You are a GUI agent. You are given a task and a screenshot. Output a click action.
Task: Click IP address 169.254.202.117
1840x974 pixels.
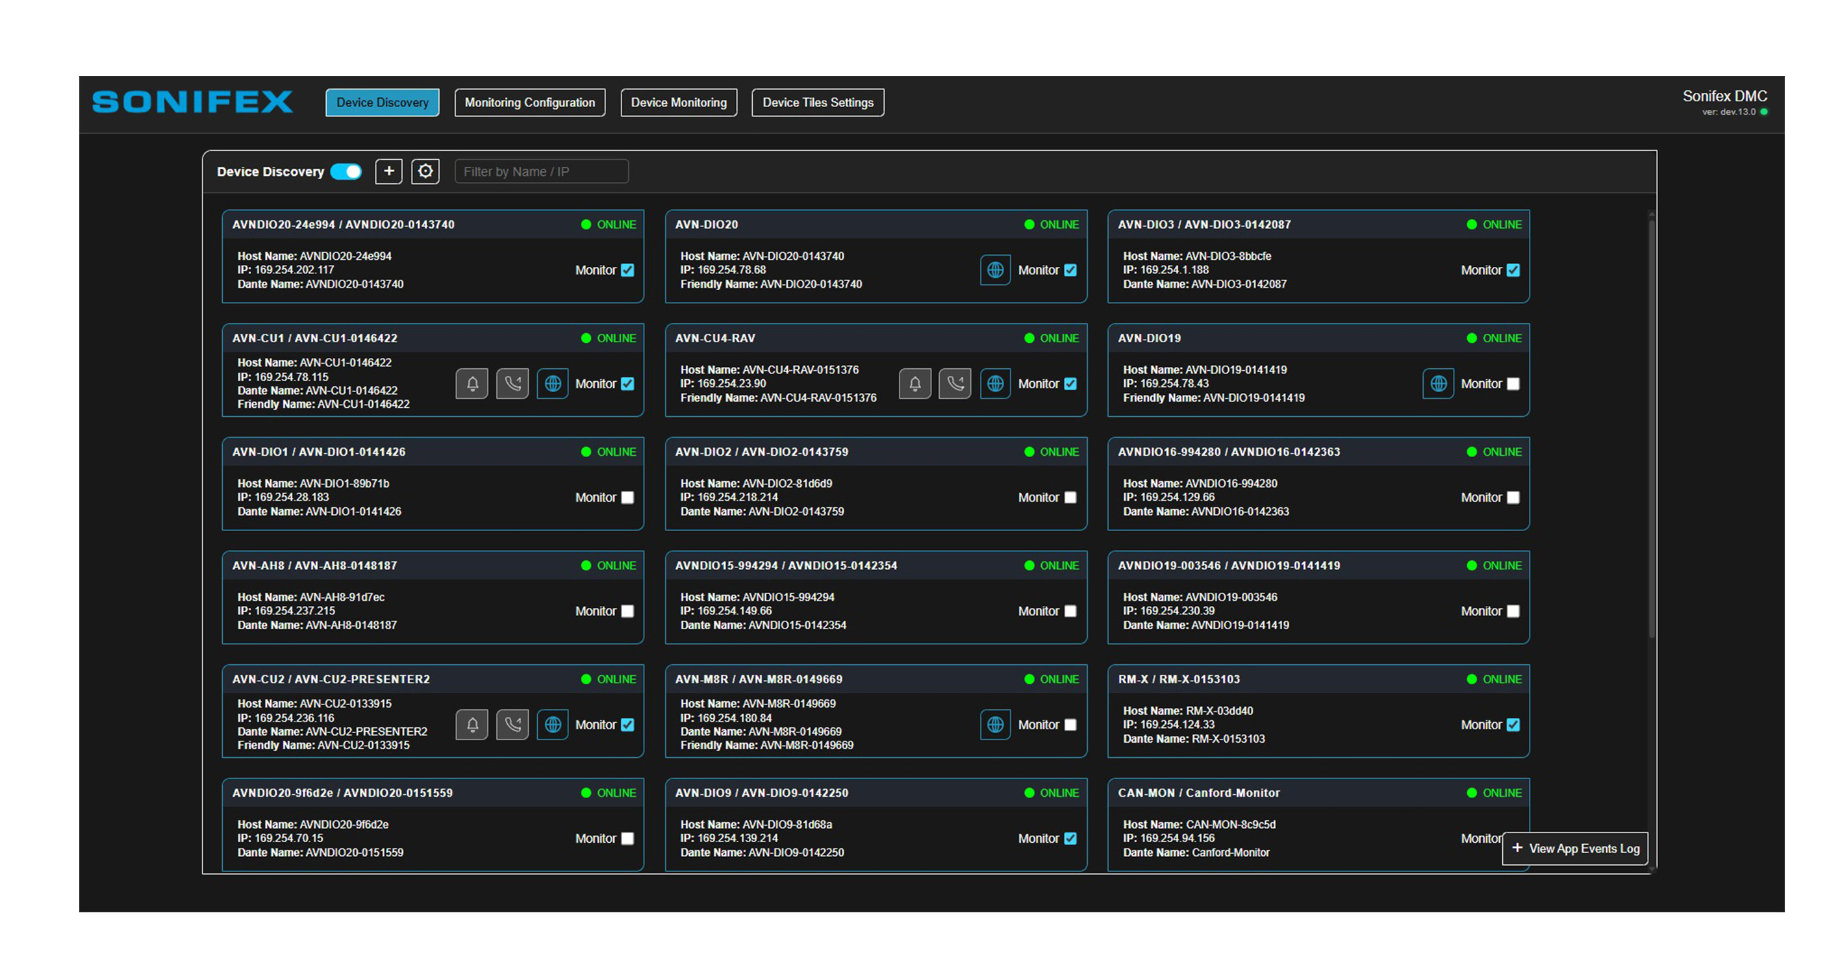point(294,270)
